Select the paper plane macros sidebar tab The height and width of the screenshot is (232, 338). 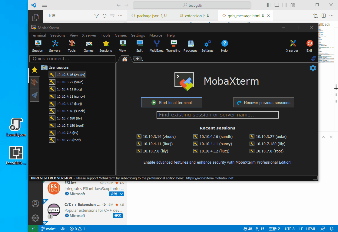point(35,95)
